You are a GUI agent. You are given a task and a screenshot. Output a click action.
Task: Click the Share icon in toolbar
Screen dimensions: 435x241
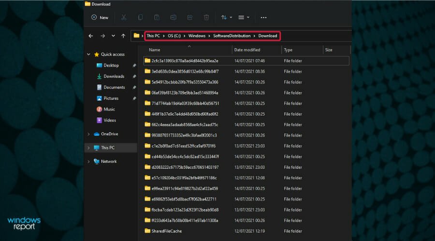tap(190, 17)
